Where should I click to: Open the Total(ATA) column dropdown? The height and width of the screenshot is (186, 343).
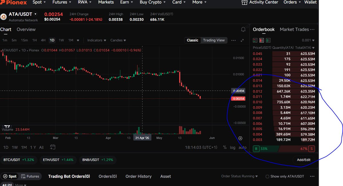[305, 48]
